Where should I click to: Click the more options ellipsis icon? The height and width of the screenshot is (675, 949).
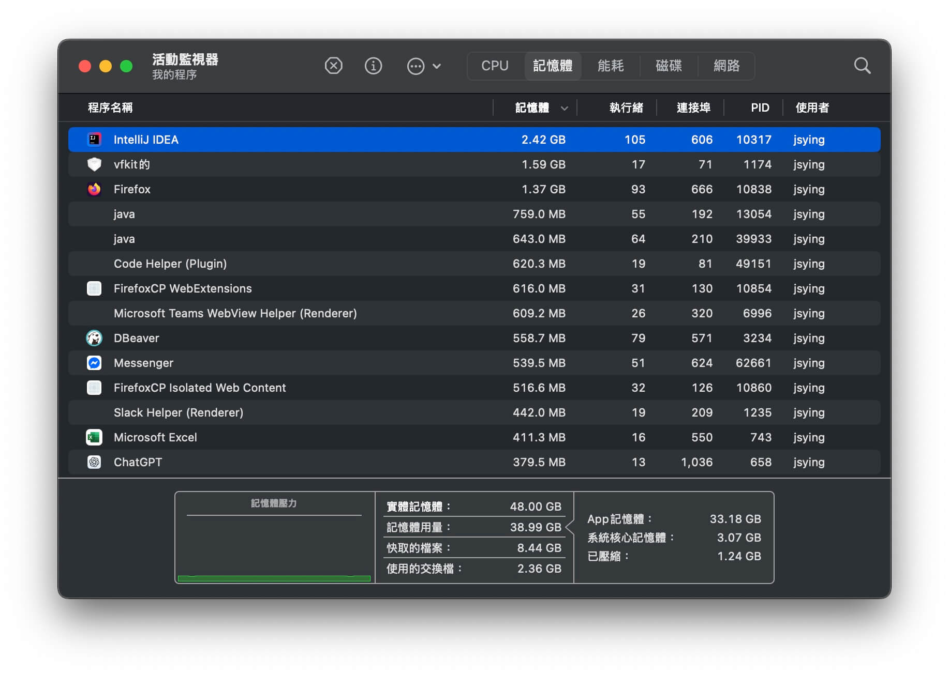pyautogui.click(x=416, y=66)
